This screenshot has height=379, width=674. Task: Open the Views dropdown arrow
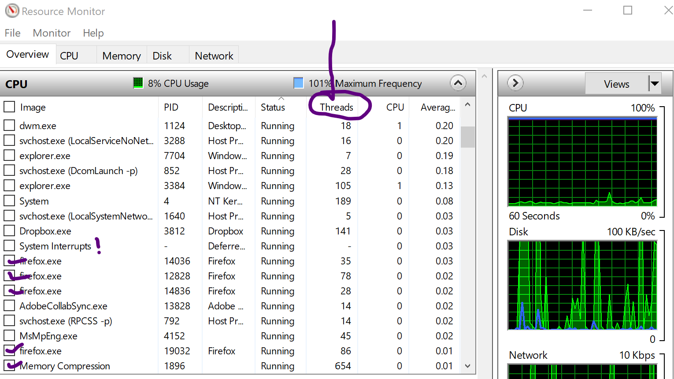coord(655,84)
